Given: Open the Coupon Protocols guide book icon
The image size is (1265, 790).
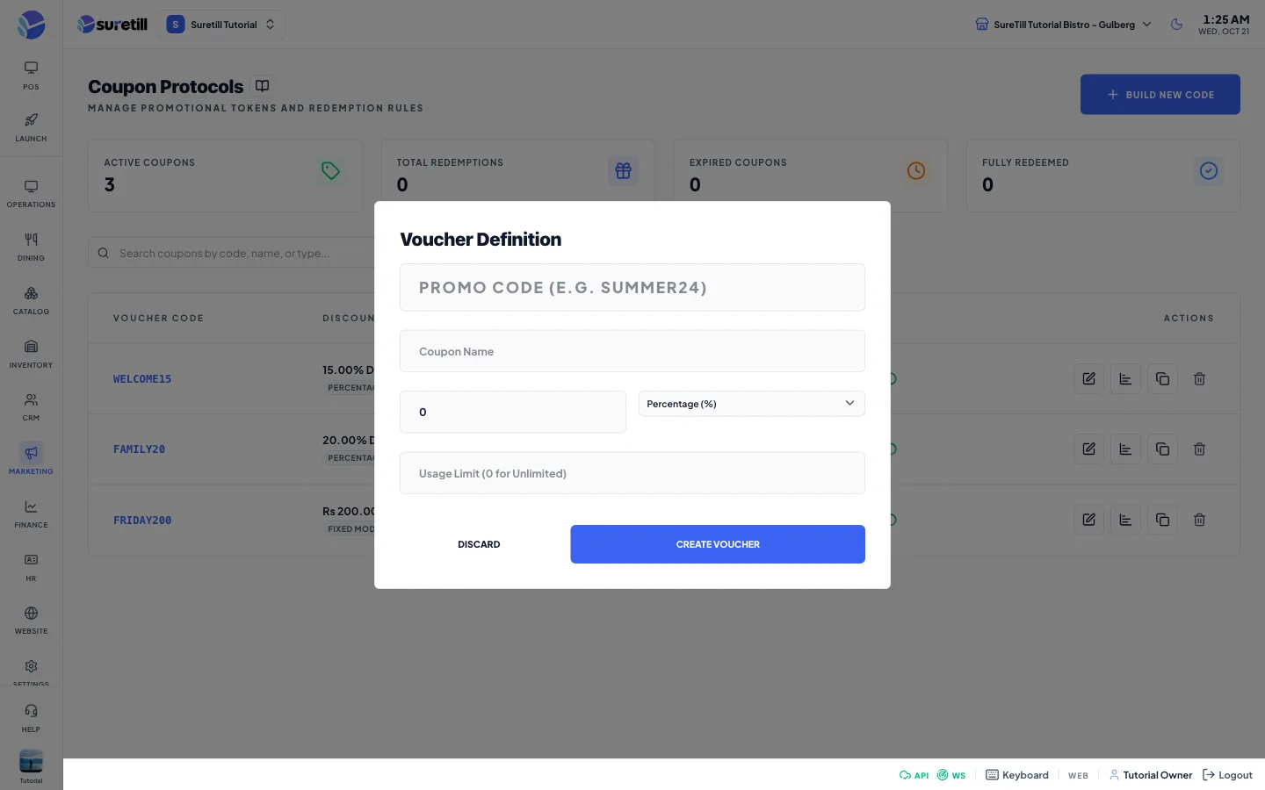Looking at the screenshot, I should [x=262, y=86].
